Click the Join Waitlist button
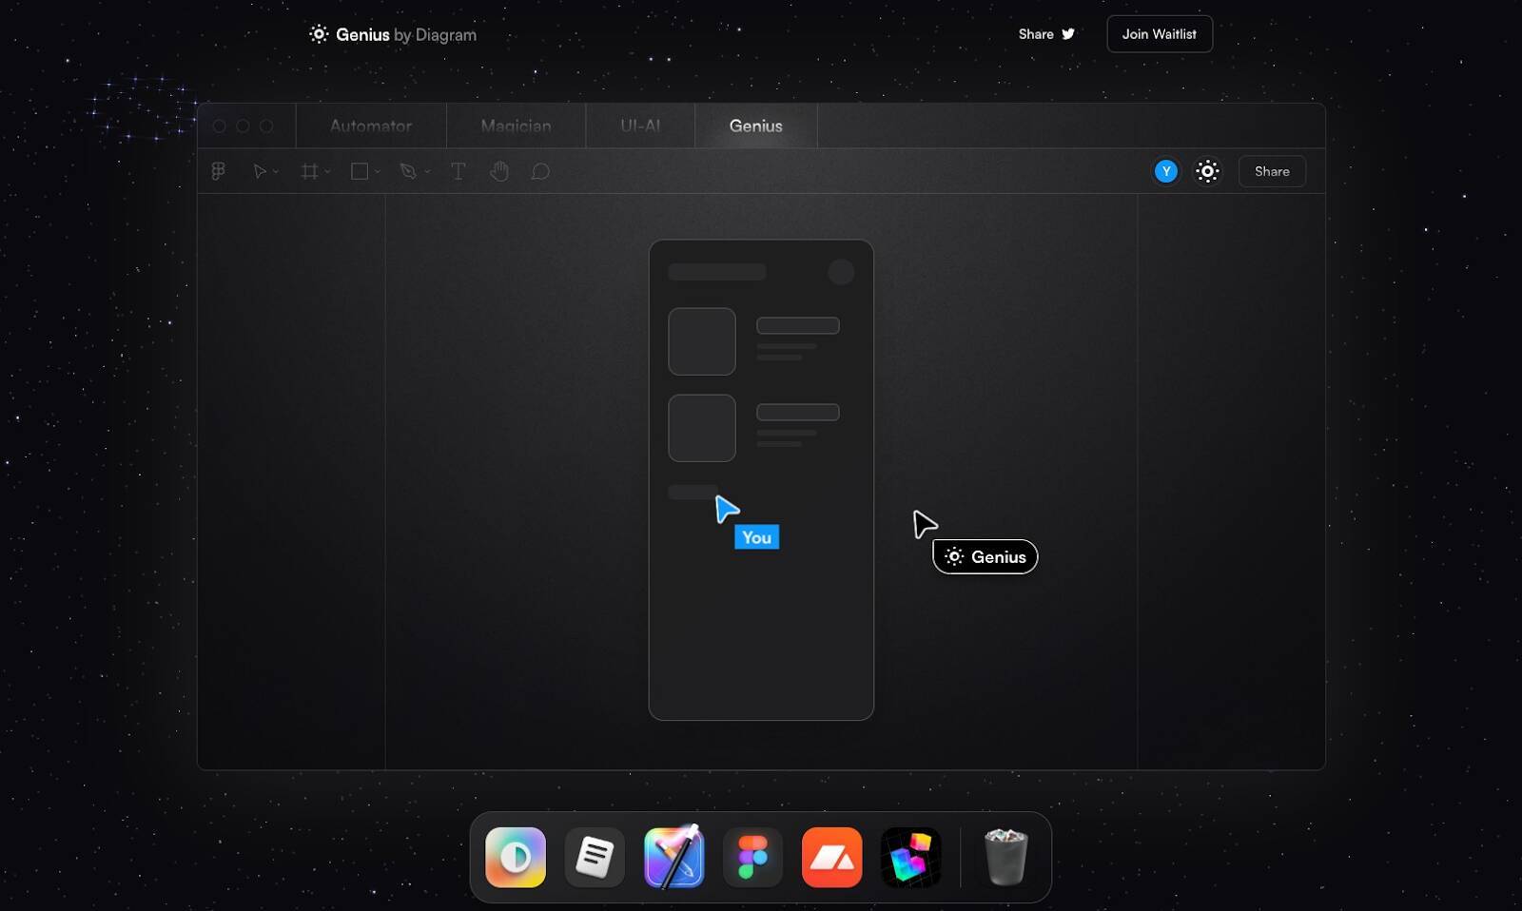Image resolution: width=1522 pixels, height=911 pixels. (x=1159, y=34)
